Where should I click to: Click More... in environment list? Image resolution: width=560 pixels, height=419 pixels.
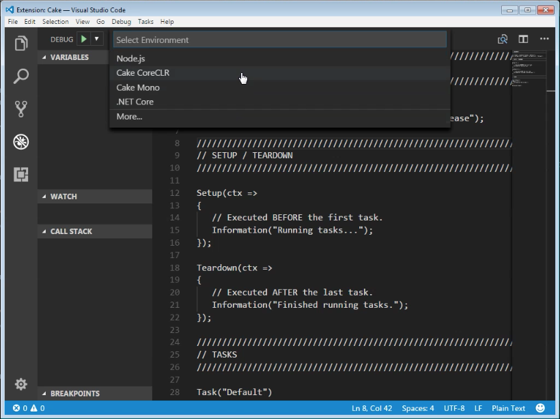(x=279, y=117)
